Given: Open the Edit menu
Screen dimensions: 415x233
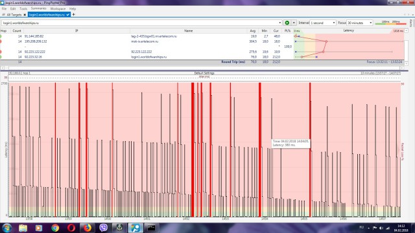Looking at the screenshot, I should (x=13, y=8).
